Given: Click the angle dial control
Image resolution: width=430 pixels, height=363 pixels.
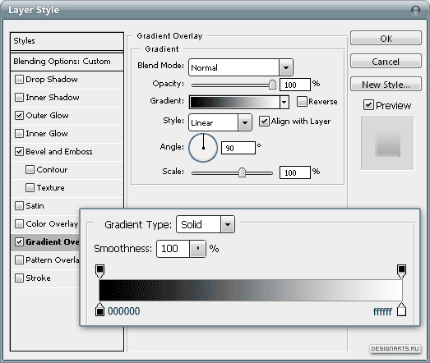Looking at the screenshot, I should (x=203, y=148).
